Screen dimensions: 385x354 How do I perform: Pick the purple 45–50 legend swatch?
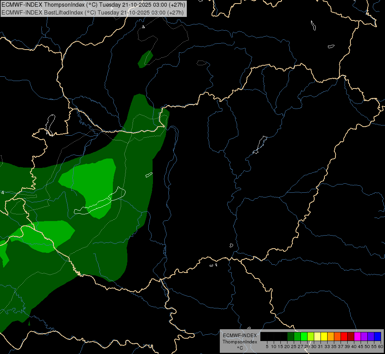click(x=364, y=336)
